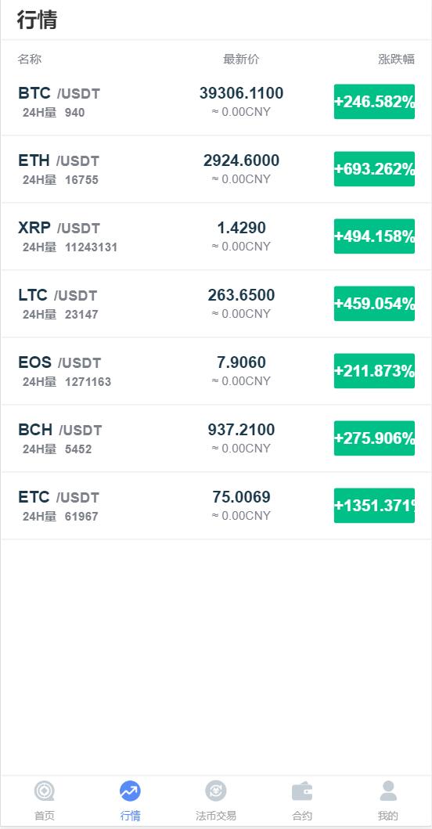Screen dimensions: 432x829
Task: Click the BTC +246.582% change button
Action: pos(374,102)
